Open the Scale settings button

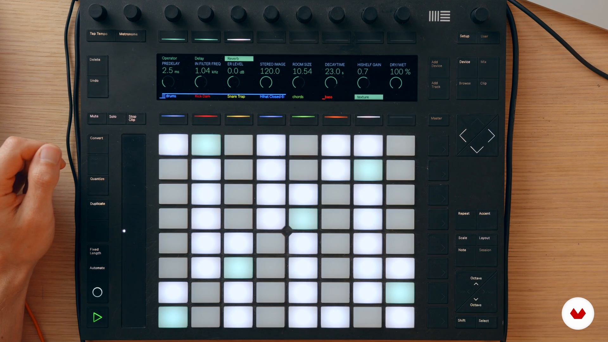click(466, 239)
